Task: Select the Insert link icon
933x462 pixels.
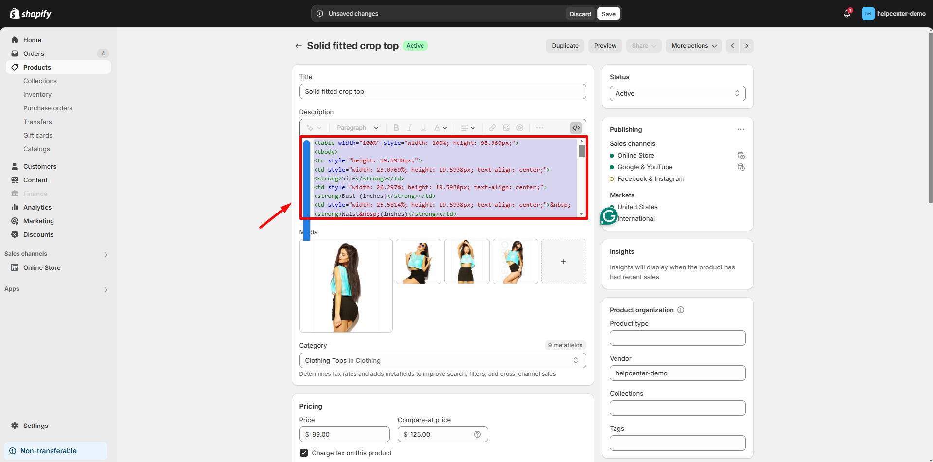Action: pyautogui.click(x=492, y=127)
